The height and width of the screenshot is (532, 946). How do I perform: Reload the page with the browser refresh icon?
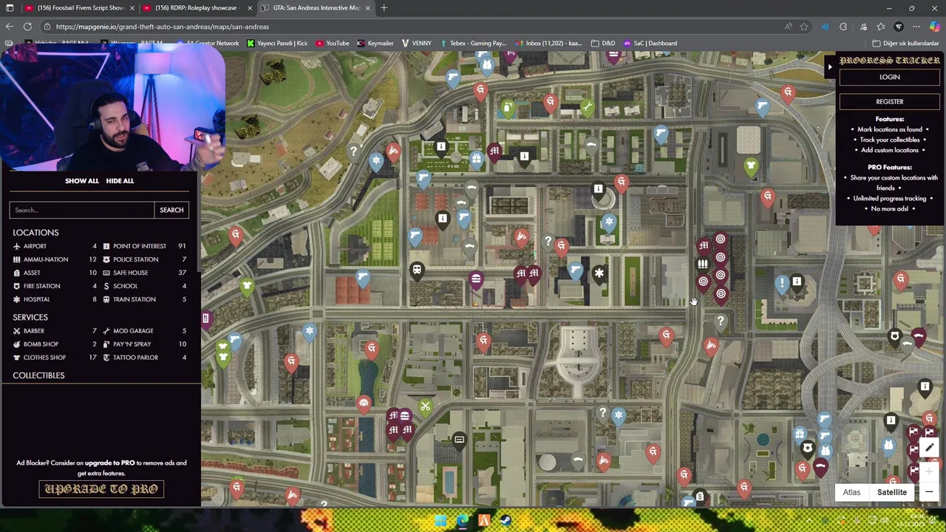[27, 27]
